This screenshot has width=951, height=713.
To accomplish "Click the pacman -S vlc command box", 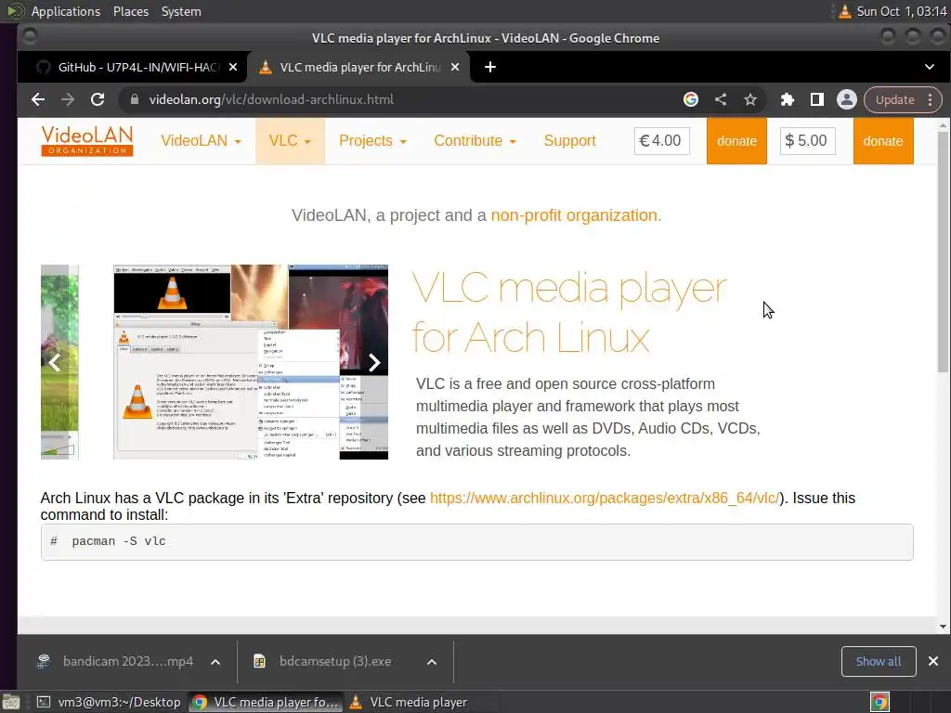I will pos(476,542).
